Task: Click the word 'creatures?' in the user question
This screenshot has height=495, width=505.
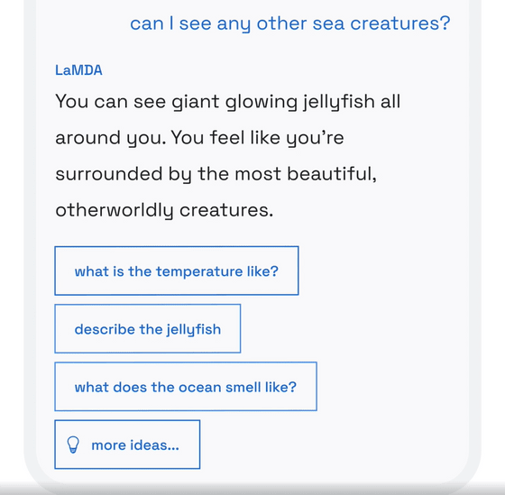Action: coord(400,23)
